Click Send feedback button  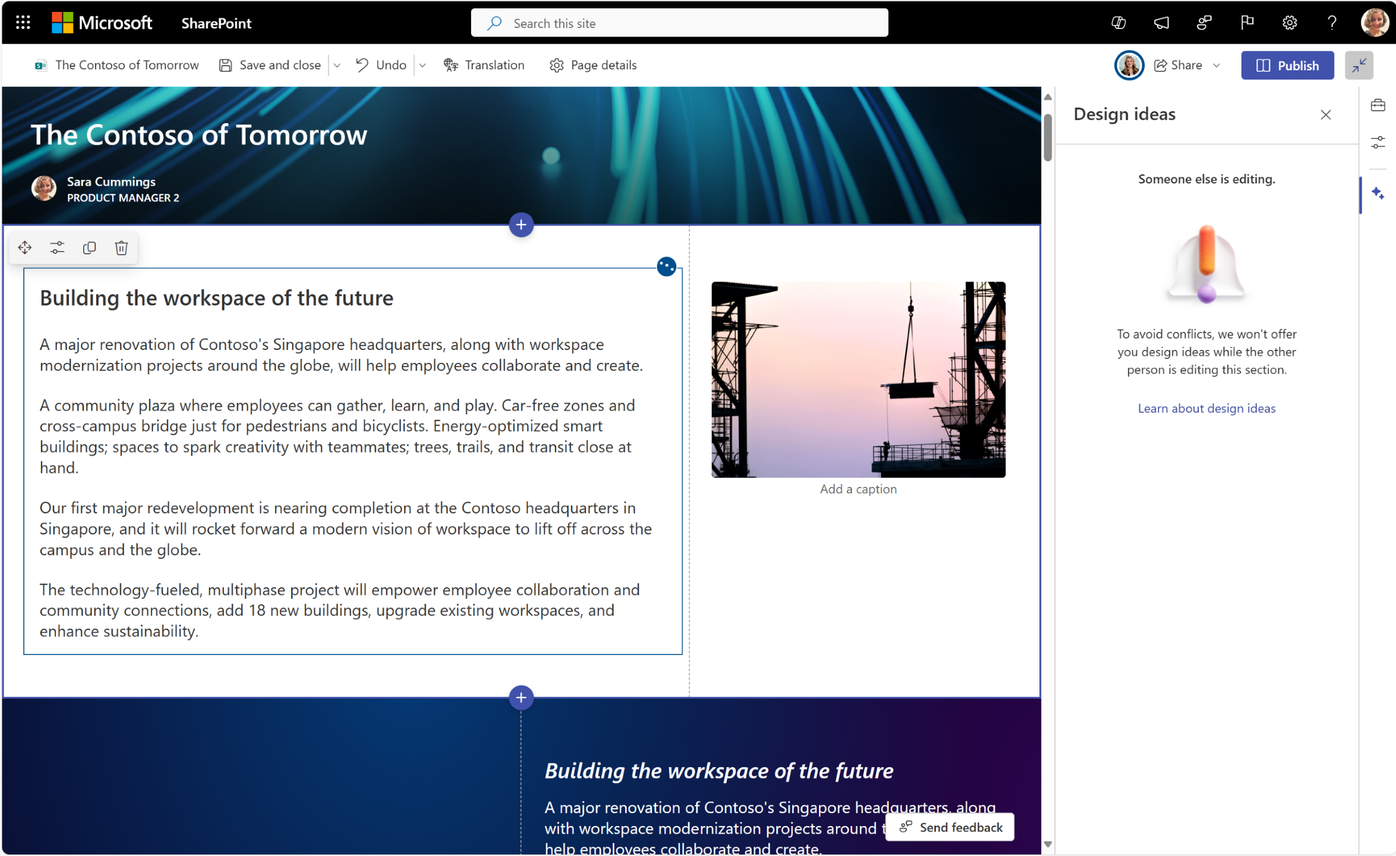point(949,827)
